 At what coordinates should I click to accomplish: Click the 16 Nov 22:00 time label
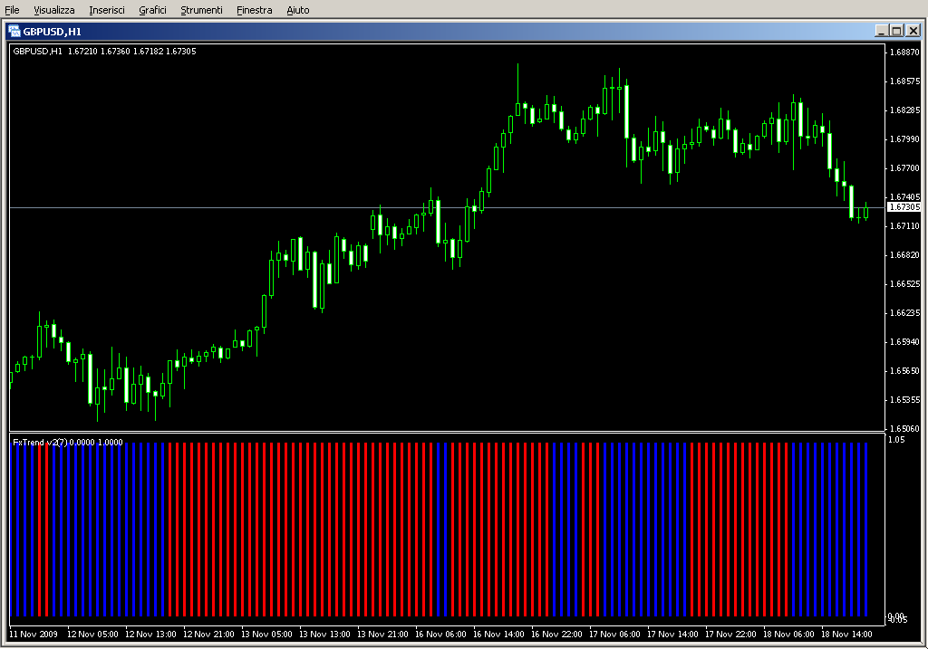(556, 635)
